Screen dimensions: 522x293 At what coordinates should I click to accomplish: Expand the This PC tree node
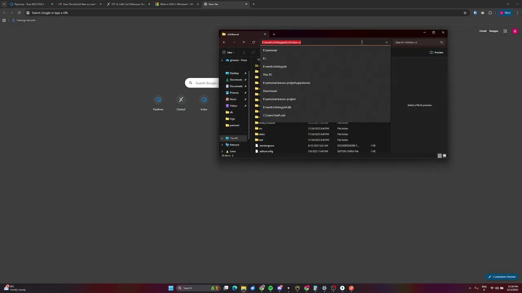(x=222, y=138)
